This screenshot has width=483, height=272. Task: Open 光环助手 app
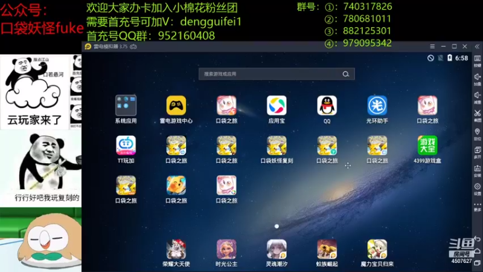pyautogui.click(x=377, y=105)
